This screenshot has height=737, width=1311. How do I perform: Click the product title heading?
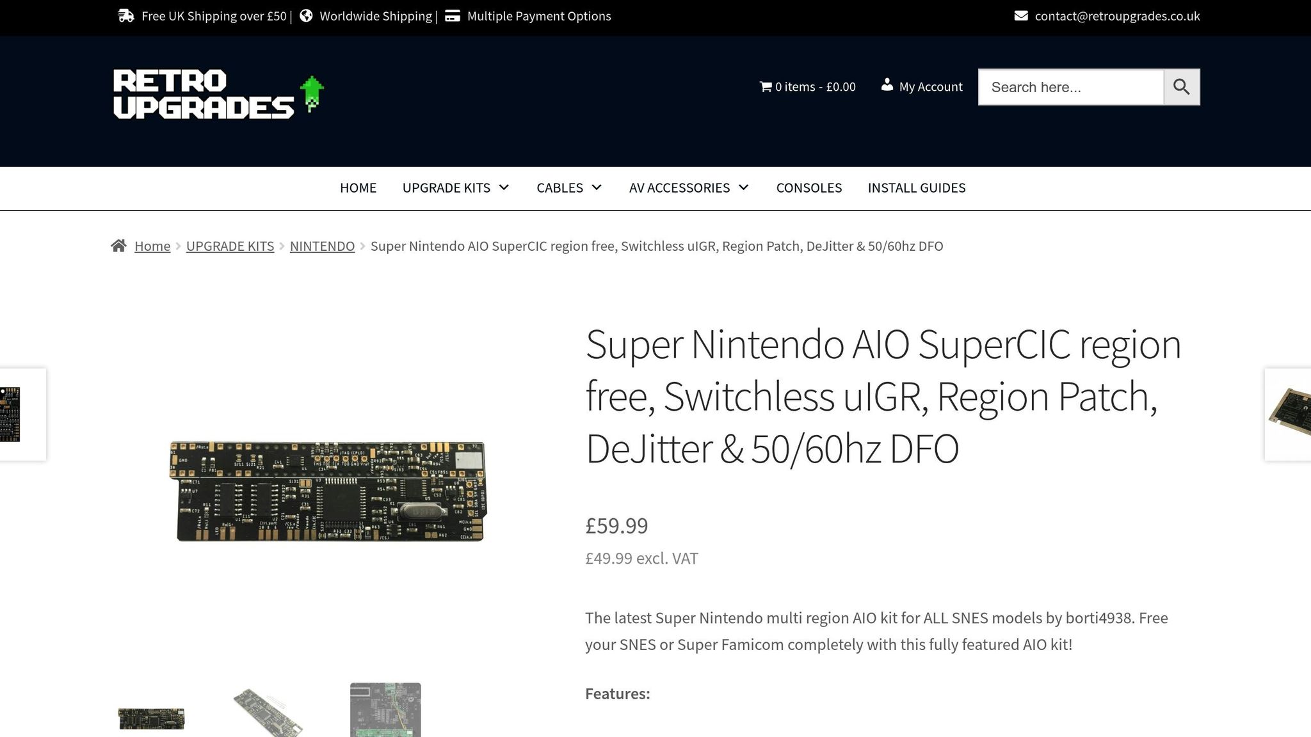point(883,397)
